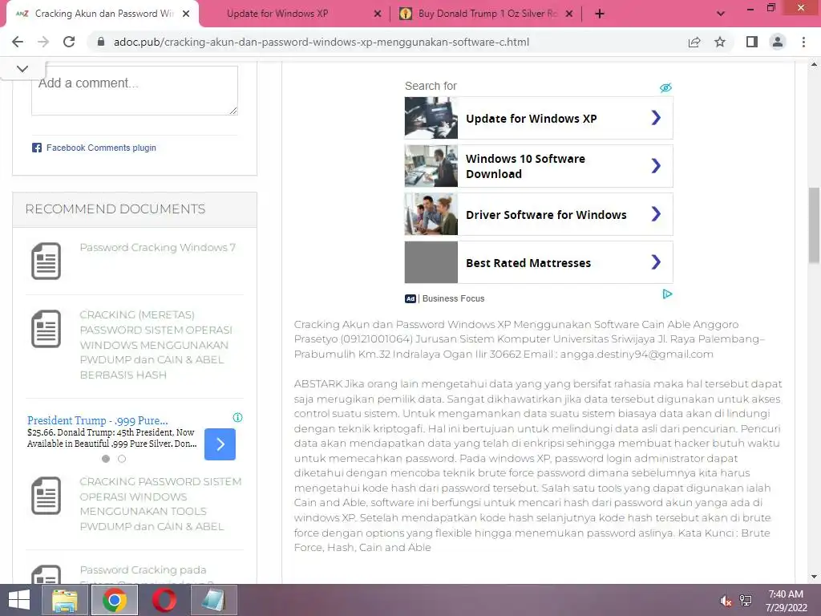Open the Chrome three-dot menu
Screen dimensions: 821x616
click(x=803, y=42)
